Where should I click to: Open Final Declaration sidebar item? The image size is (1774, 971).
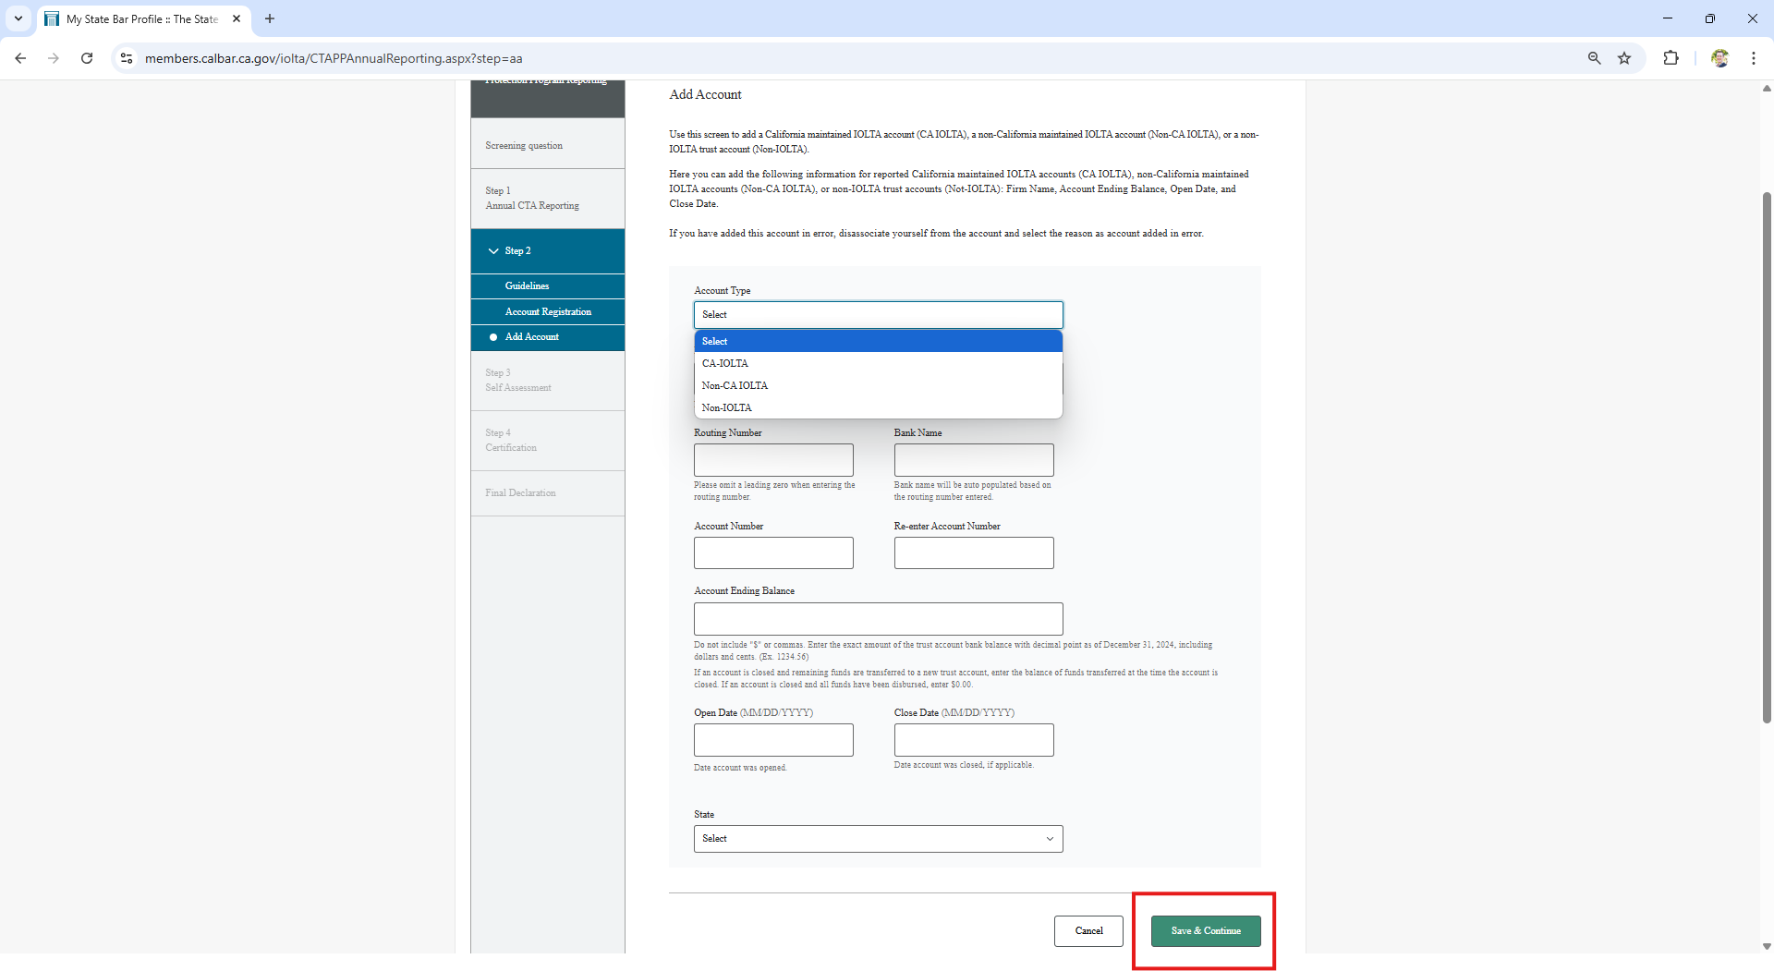coord(548,493)
